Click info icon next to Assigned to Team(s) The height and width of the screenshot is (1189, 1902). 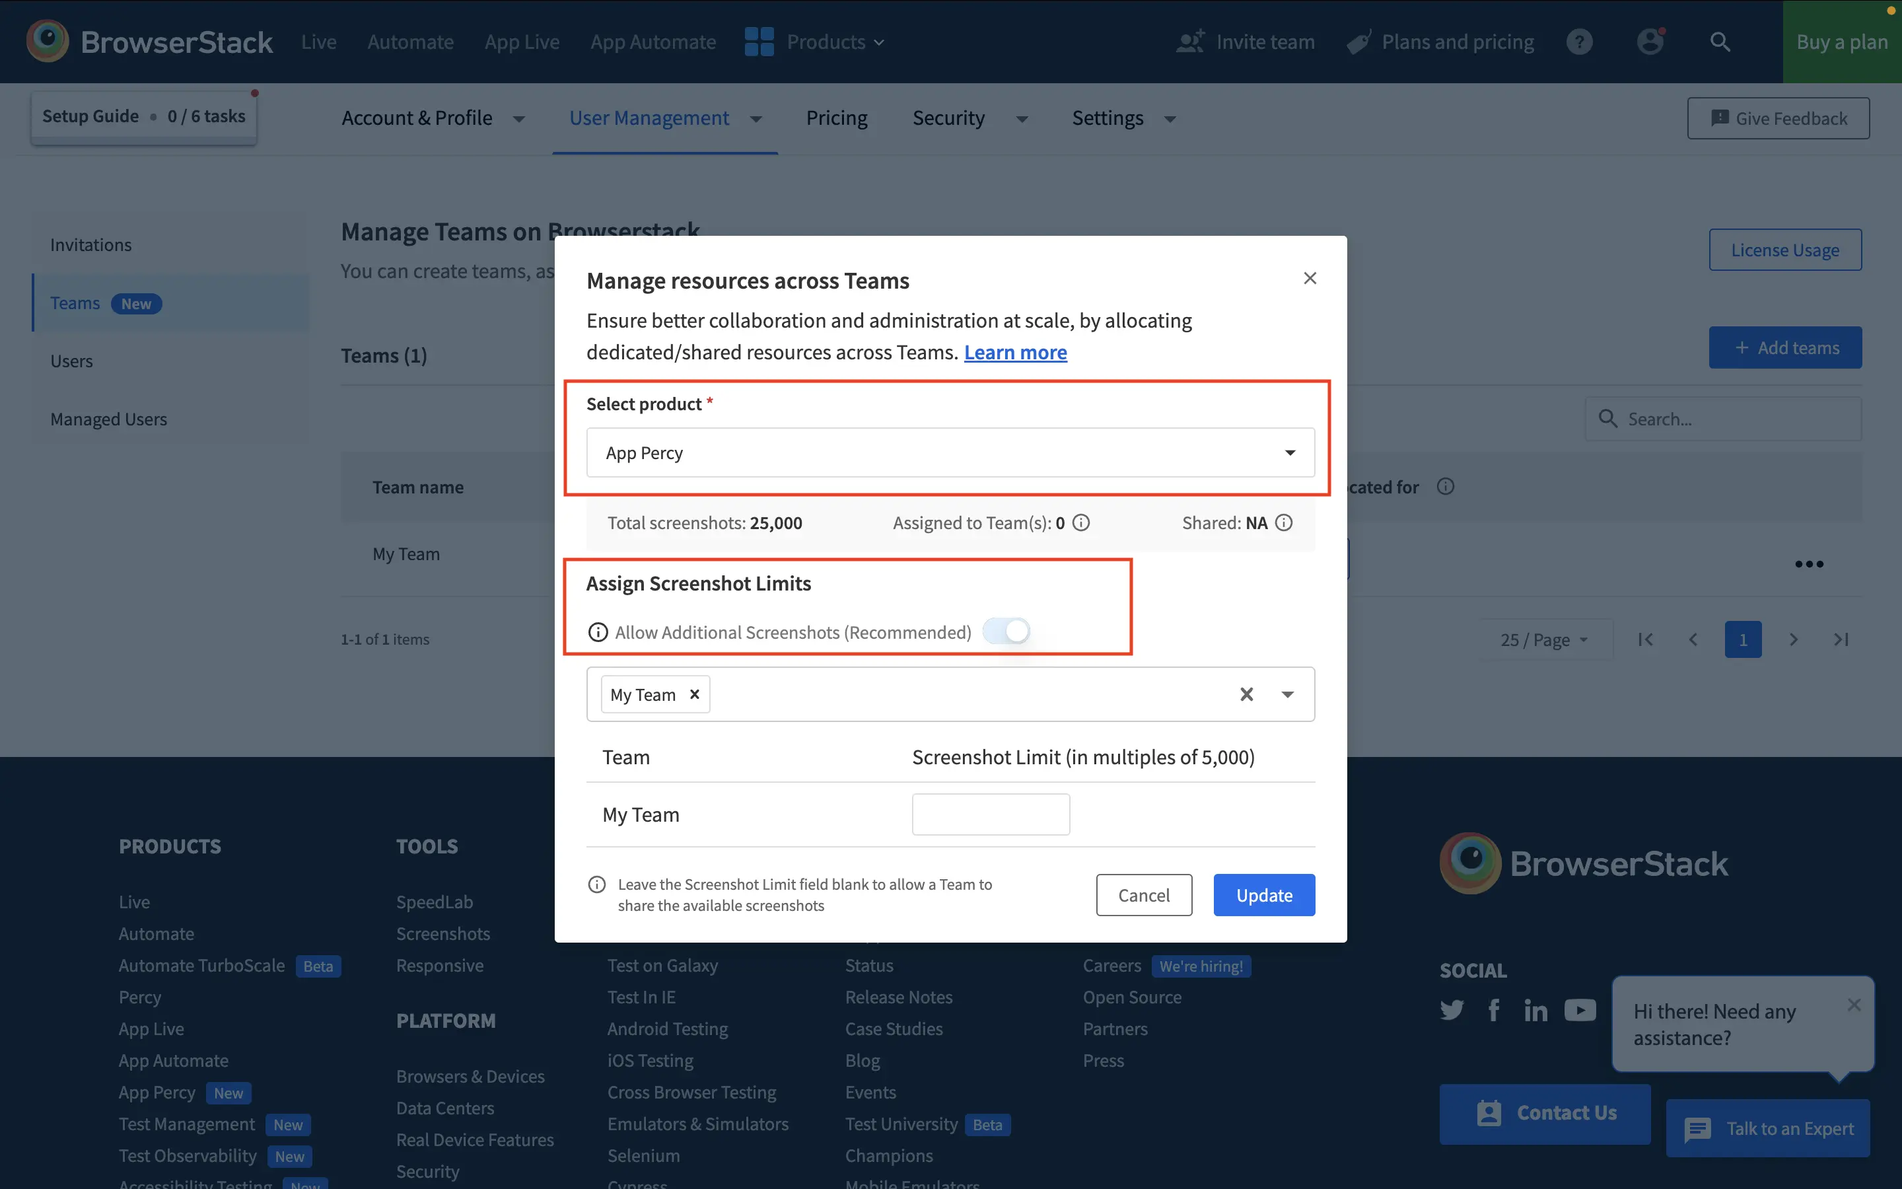point(1082,523)
